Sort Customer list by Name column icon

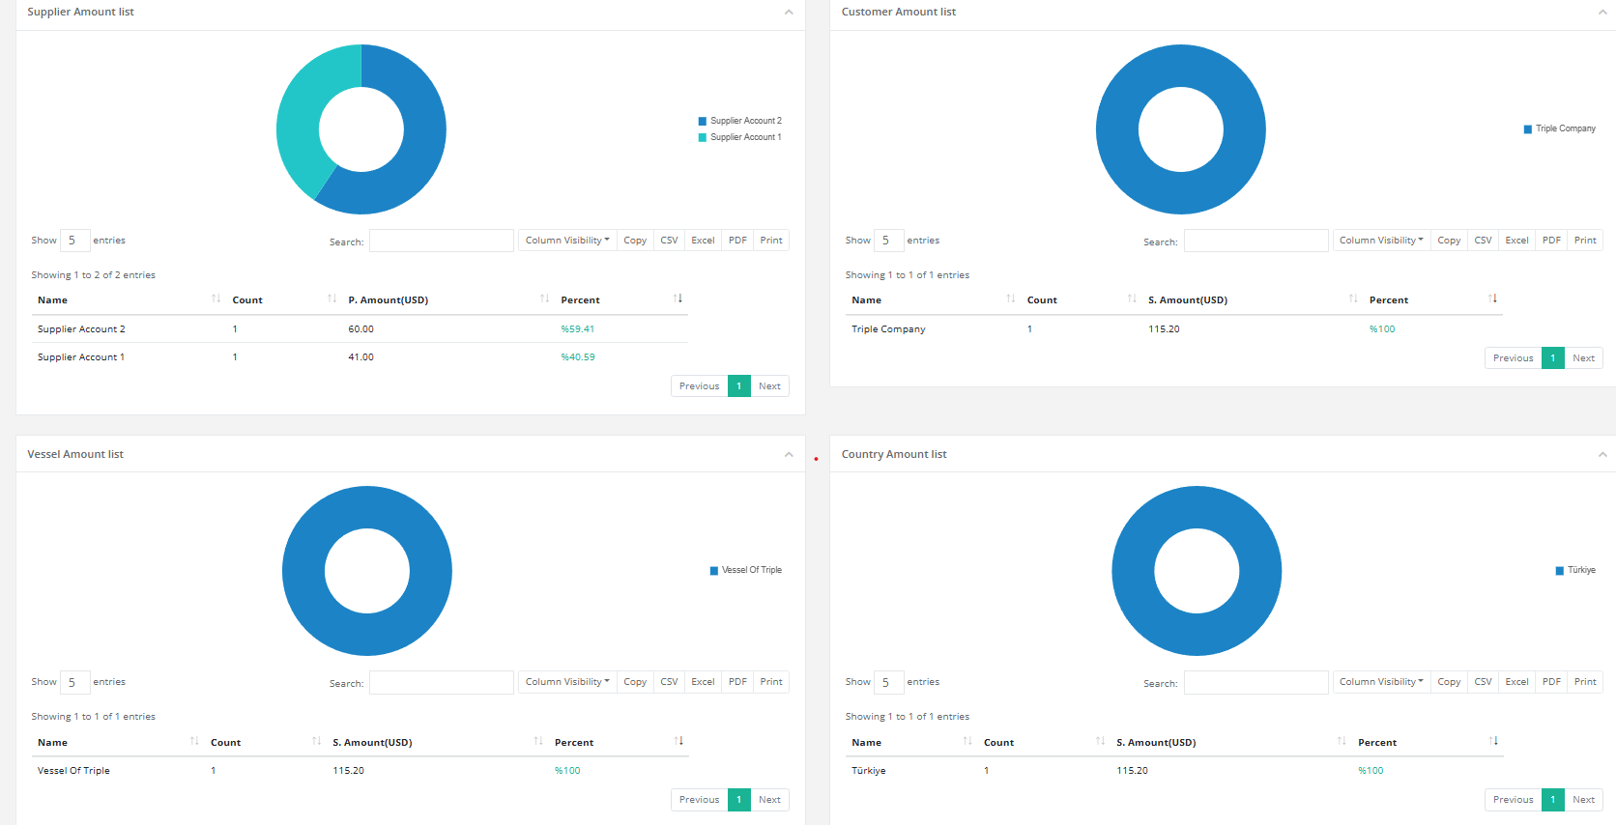(x=1010, y=299)
